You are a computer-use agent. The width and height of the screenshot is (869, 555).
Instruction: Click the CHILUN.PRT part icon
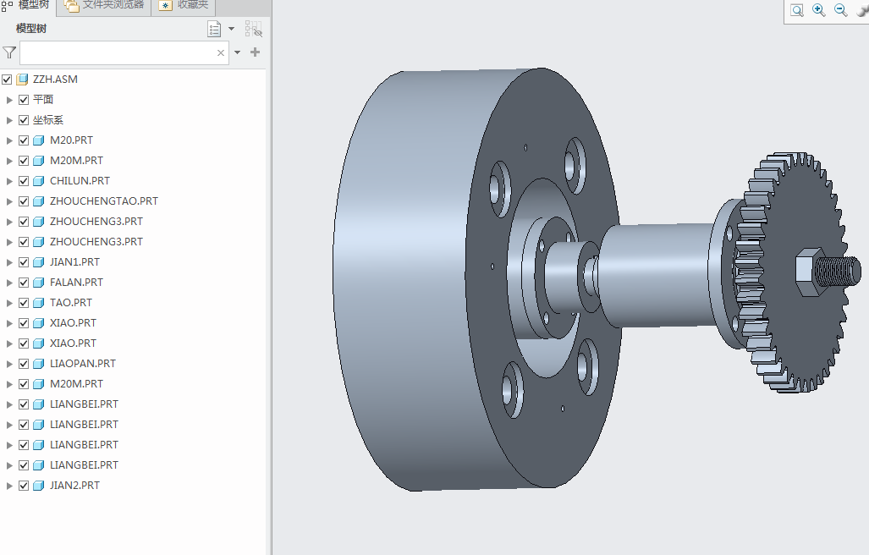click(x=38, y=180)
